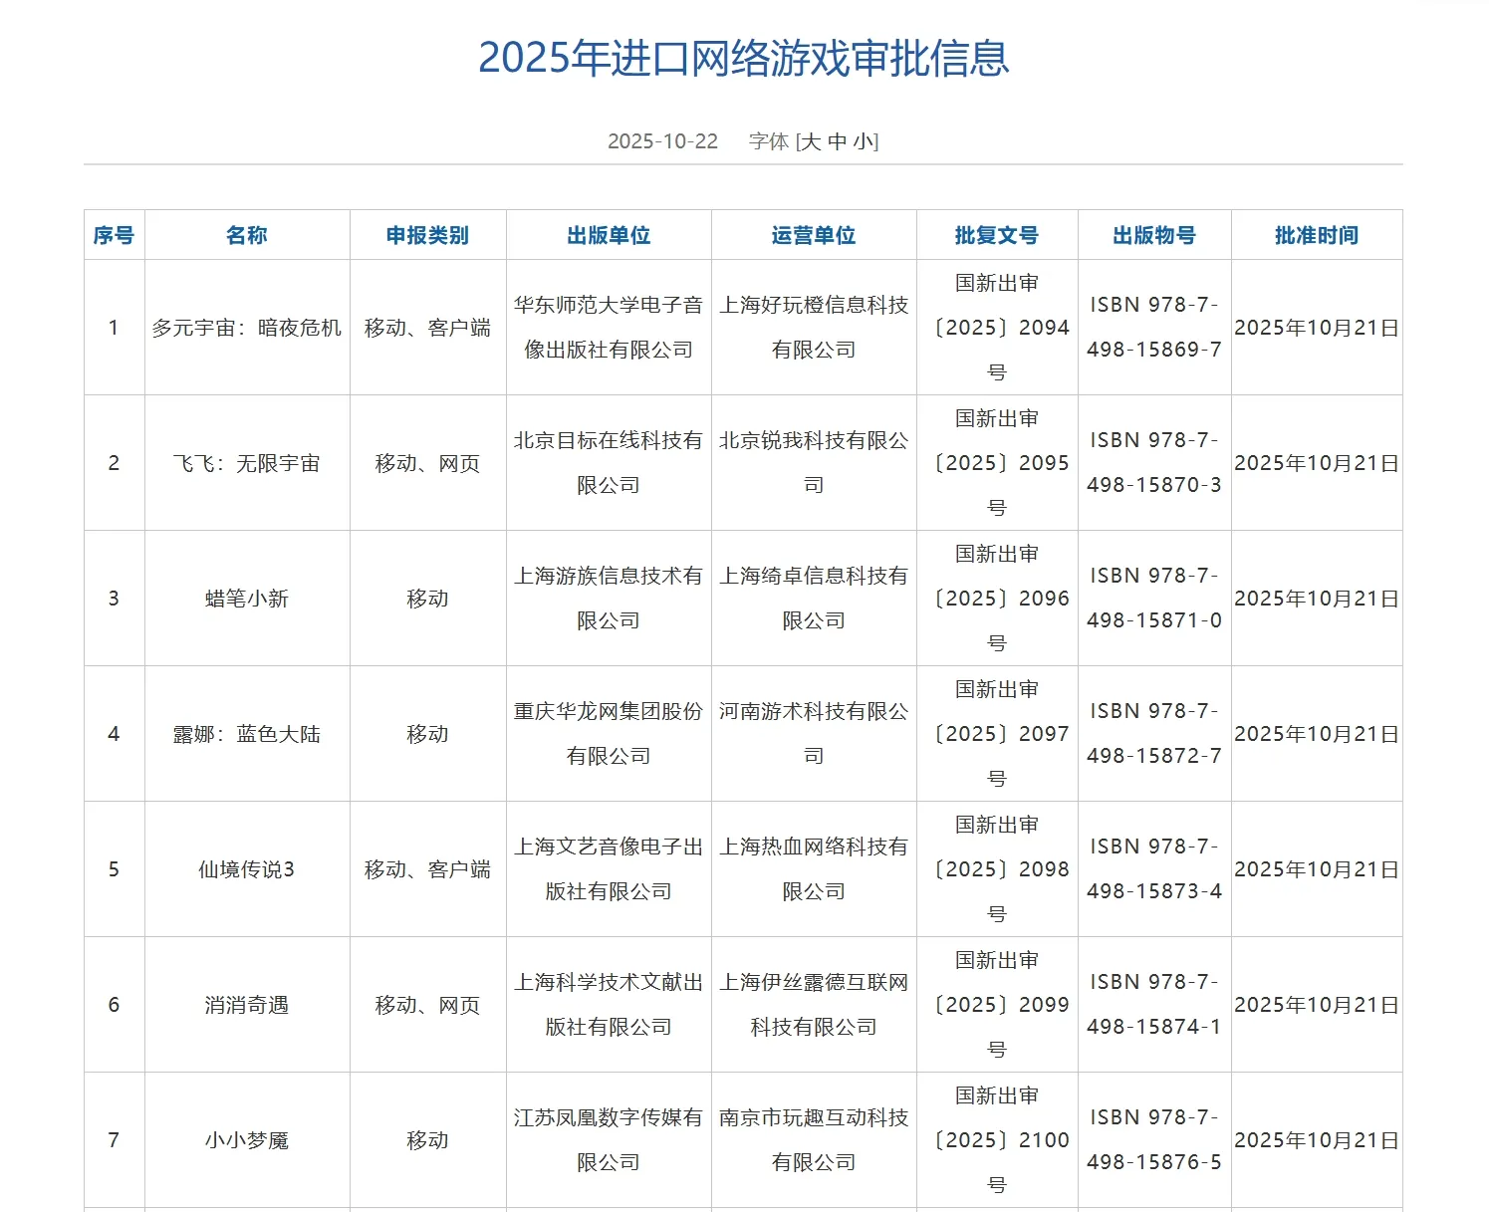Click serial number 4 in 露娜：蓝色大陆 row
Screen dimensions: 1489x1212
[x=114, y=734]
